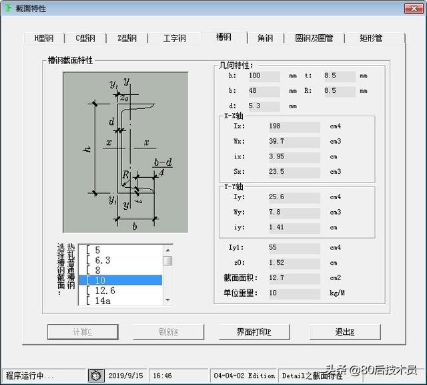This screenshot has height=385, width=427.
Task: Click the Wy field showing 7.8
Action: [x=294, y=213]
